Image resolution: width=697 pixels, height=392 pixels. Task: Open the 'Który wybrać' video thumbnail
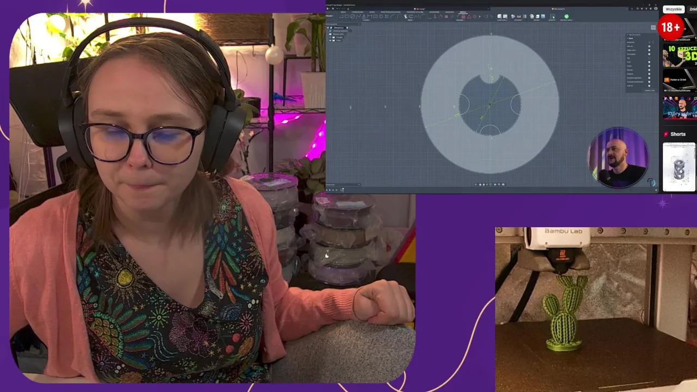pyautogui.click(x=680, y=108)
